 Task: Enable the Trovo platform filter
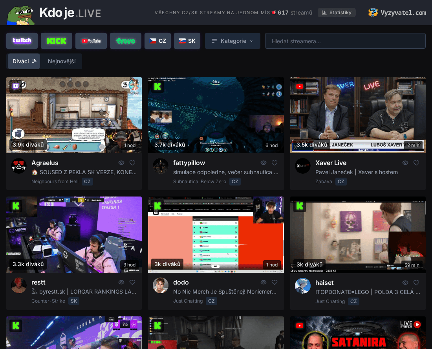125,40
